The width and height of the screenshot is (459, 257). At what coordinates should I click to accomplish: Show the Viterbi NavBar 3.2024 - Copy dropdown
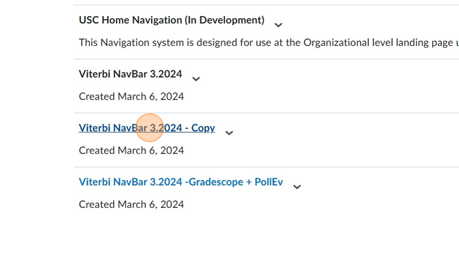click(x=229, y=133)
